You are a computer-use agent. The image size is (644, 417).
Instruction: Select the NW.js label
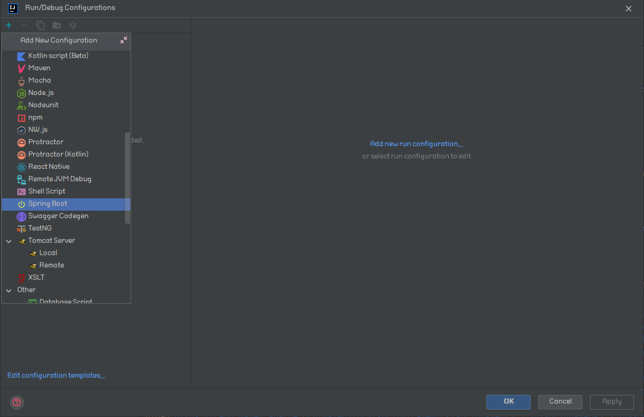click(x=38, y=130)
